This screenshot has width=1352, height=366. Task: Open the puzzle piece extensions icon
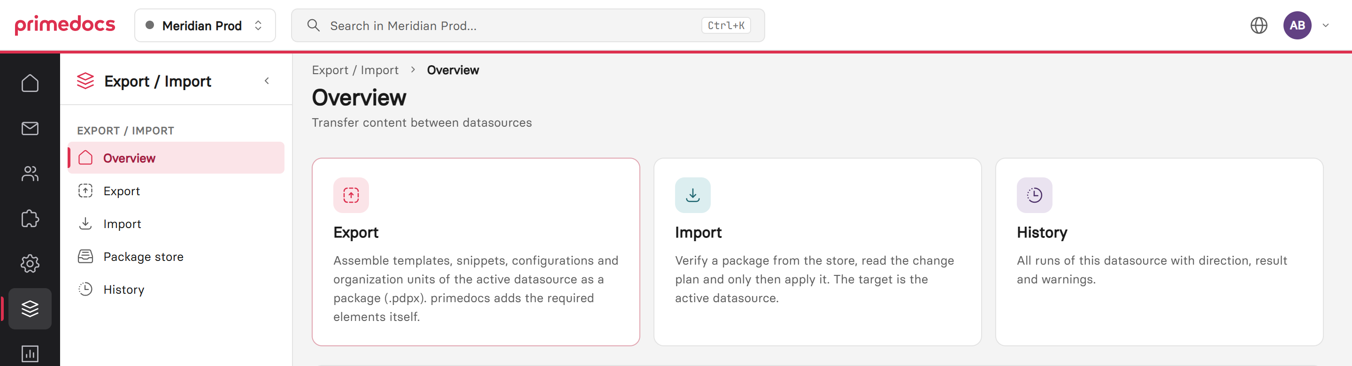(x=30, y=219)
